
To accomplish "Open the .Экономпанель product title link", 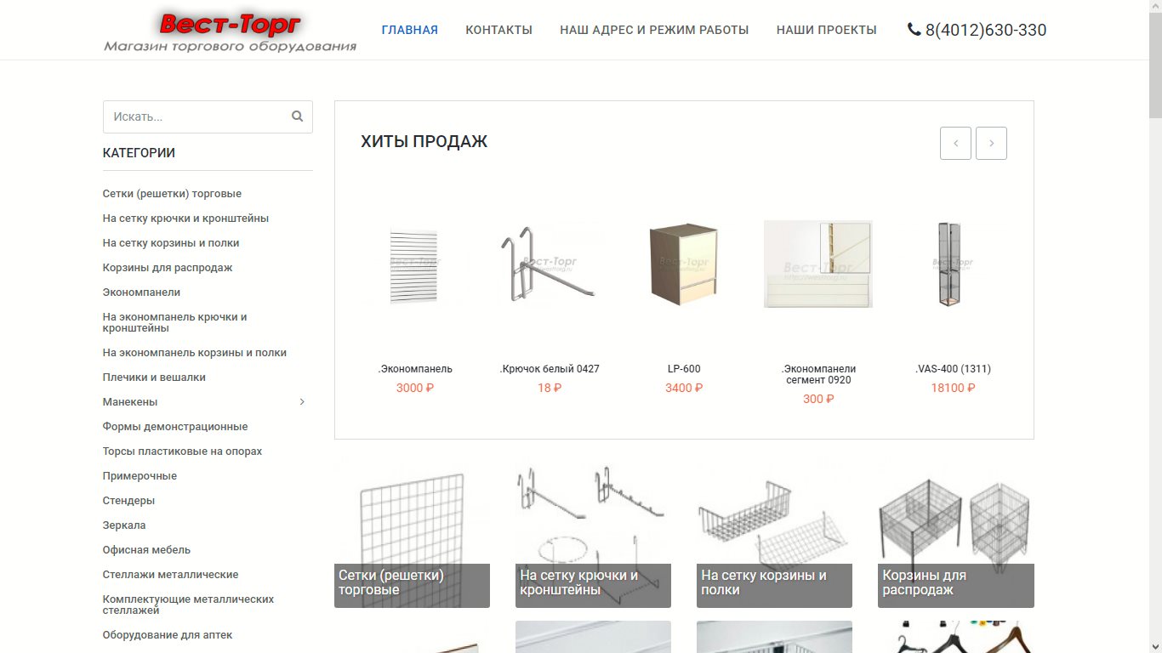I will [415, 369].
